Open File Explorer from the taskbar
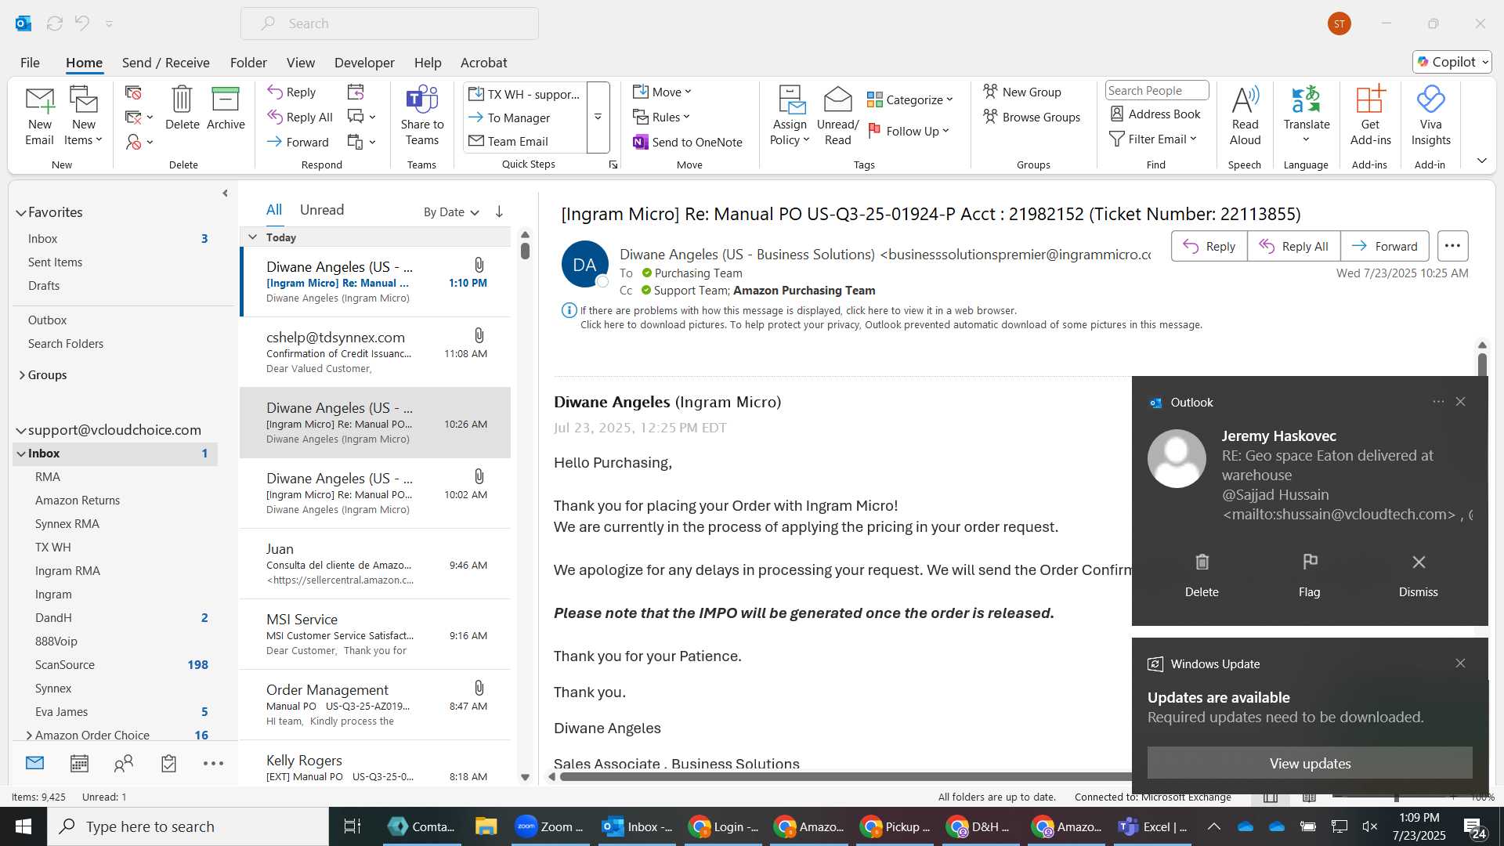The width and height of the screenshot is (1504, 846). point(486,826)
